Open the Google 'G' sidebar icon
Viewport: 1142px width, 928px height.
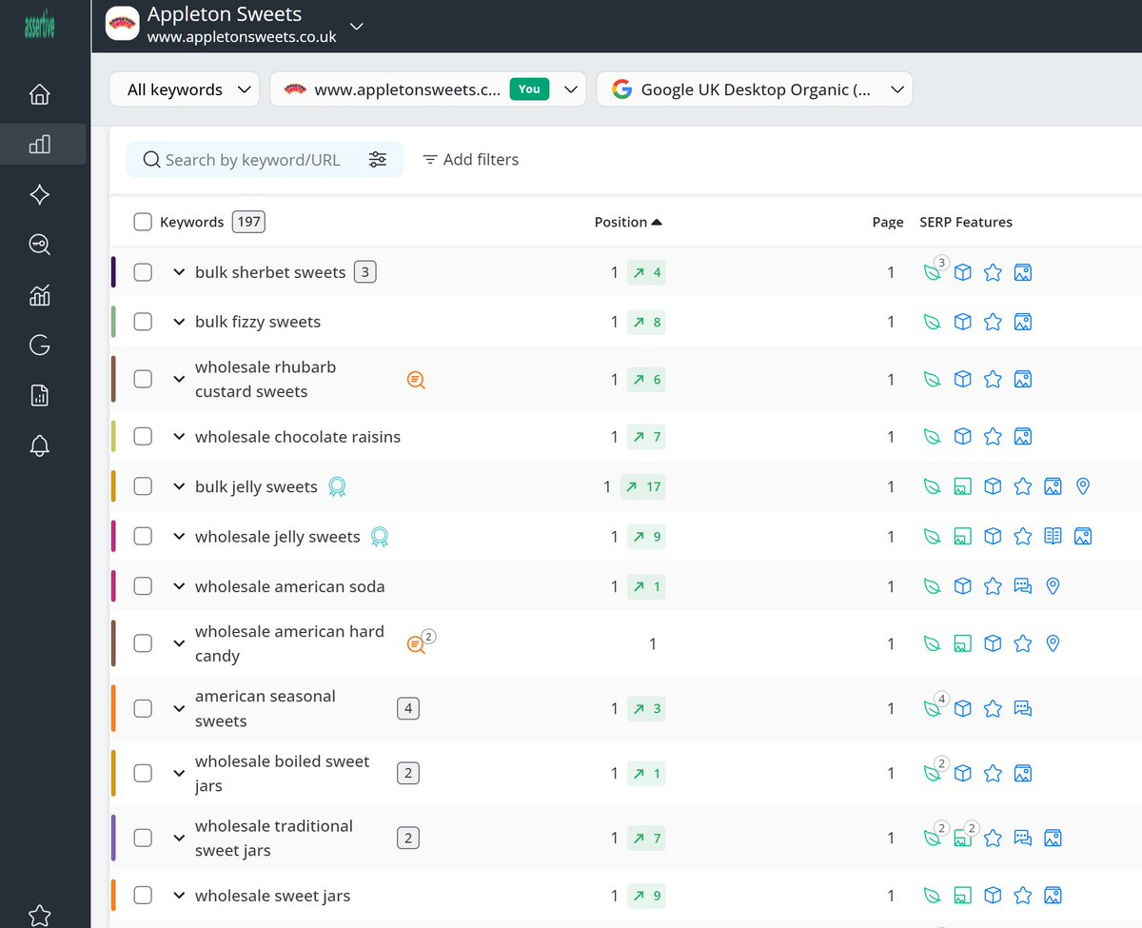40,346
